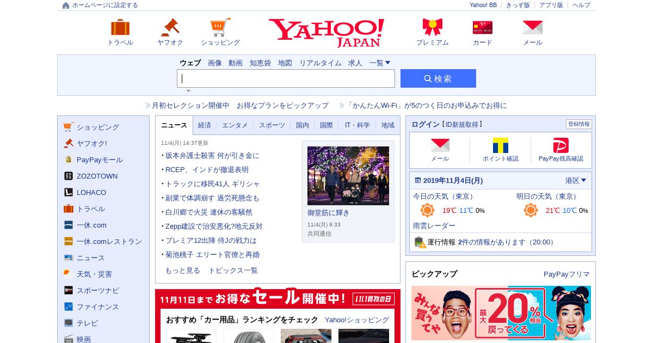Select 知恵袋 search category
653x343 pixels.
(x=260, y=63)
